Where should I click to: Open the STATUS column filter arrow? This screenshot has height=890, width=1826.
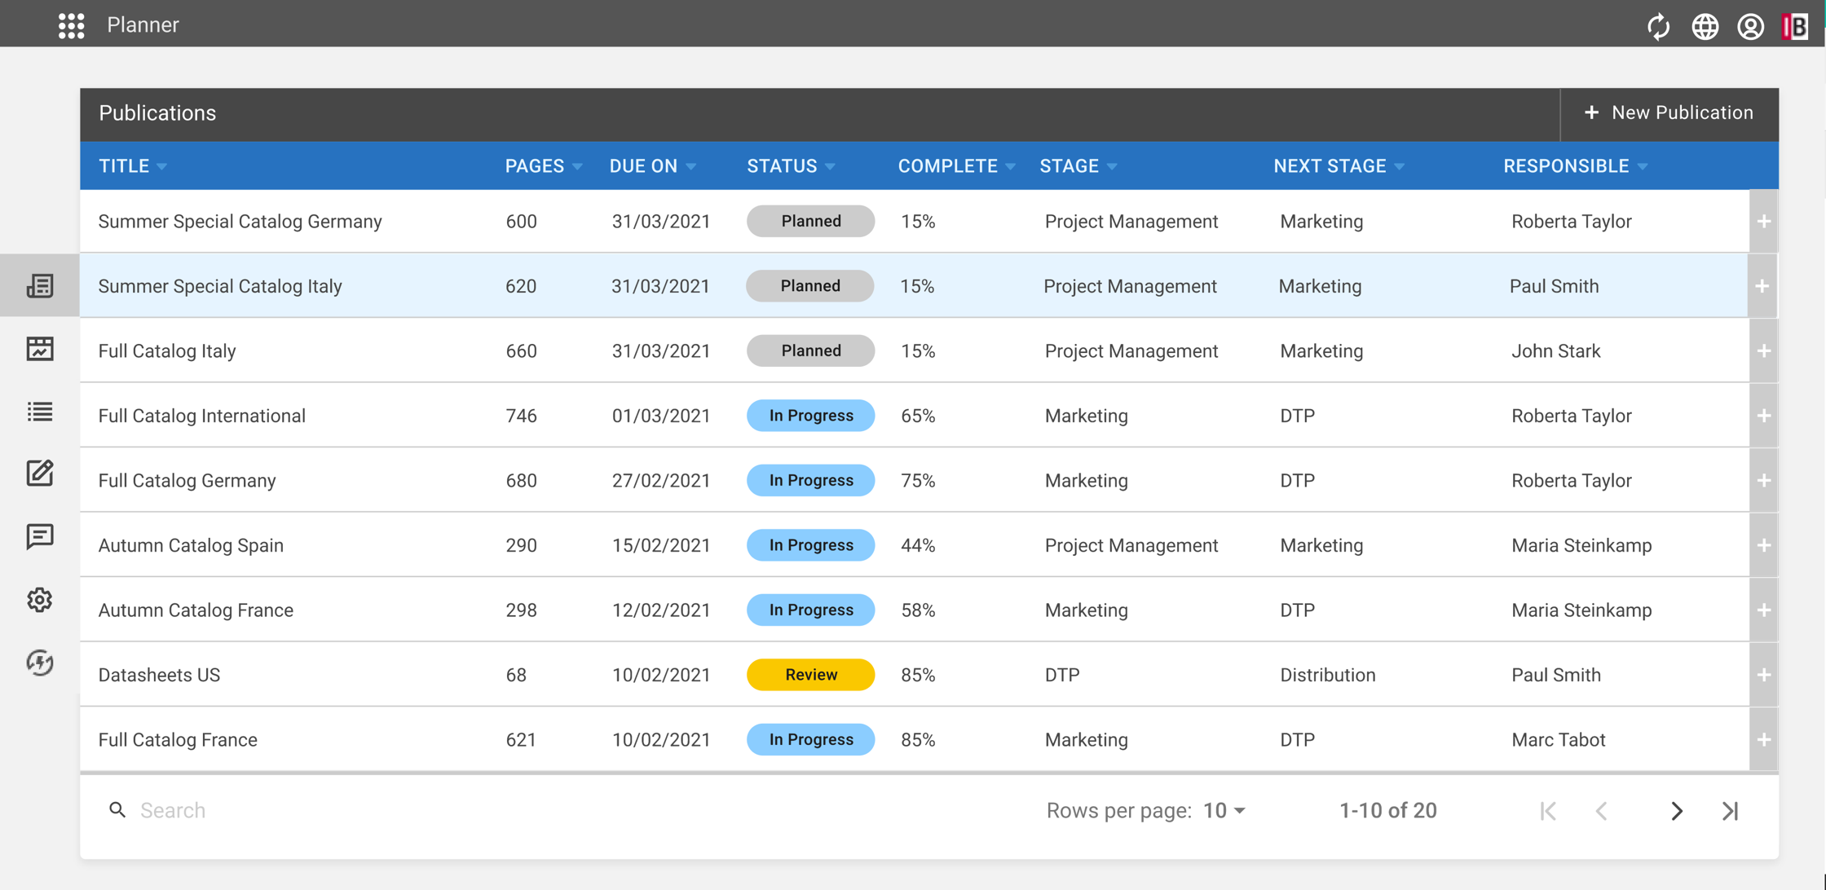(x=831, y=165)
